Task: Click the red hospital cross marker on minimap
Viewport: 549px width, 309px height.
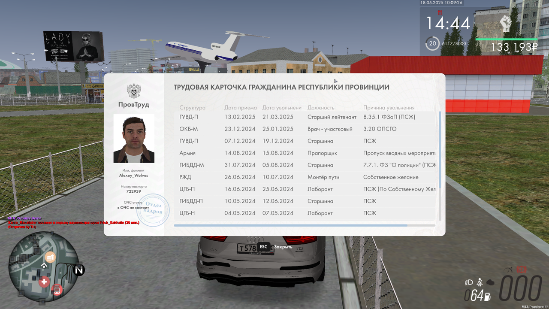Action: pyautogui.click(x=44, y=282)
